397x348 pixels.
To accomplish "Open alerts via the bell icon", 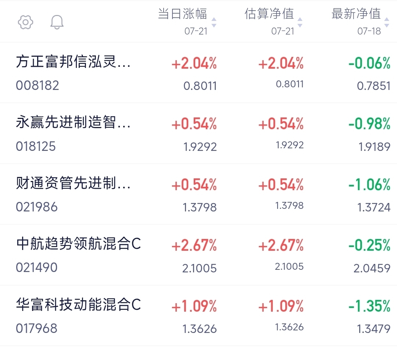I will (57, 22).
